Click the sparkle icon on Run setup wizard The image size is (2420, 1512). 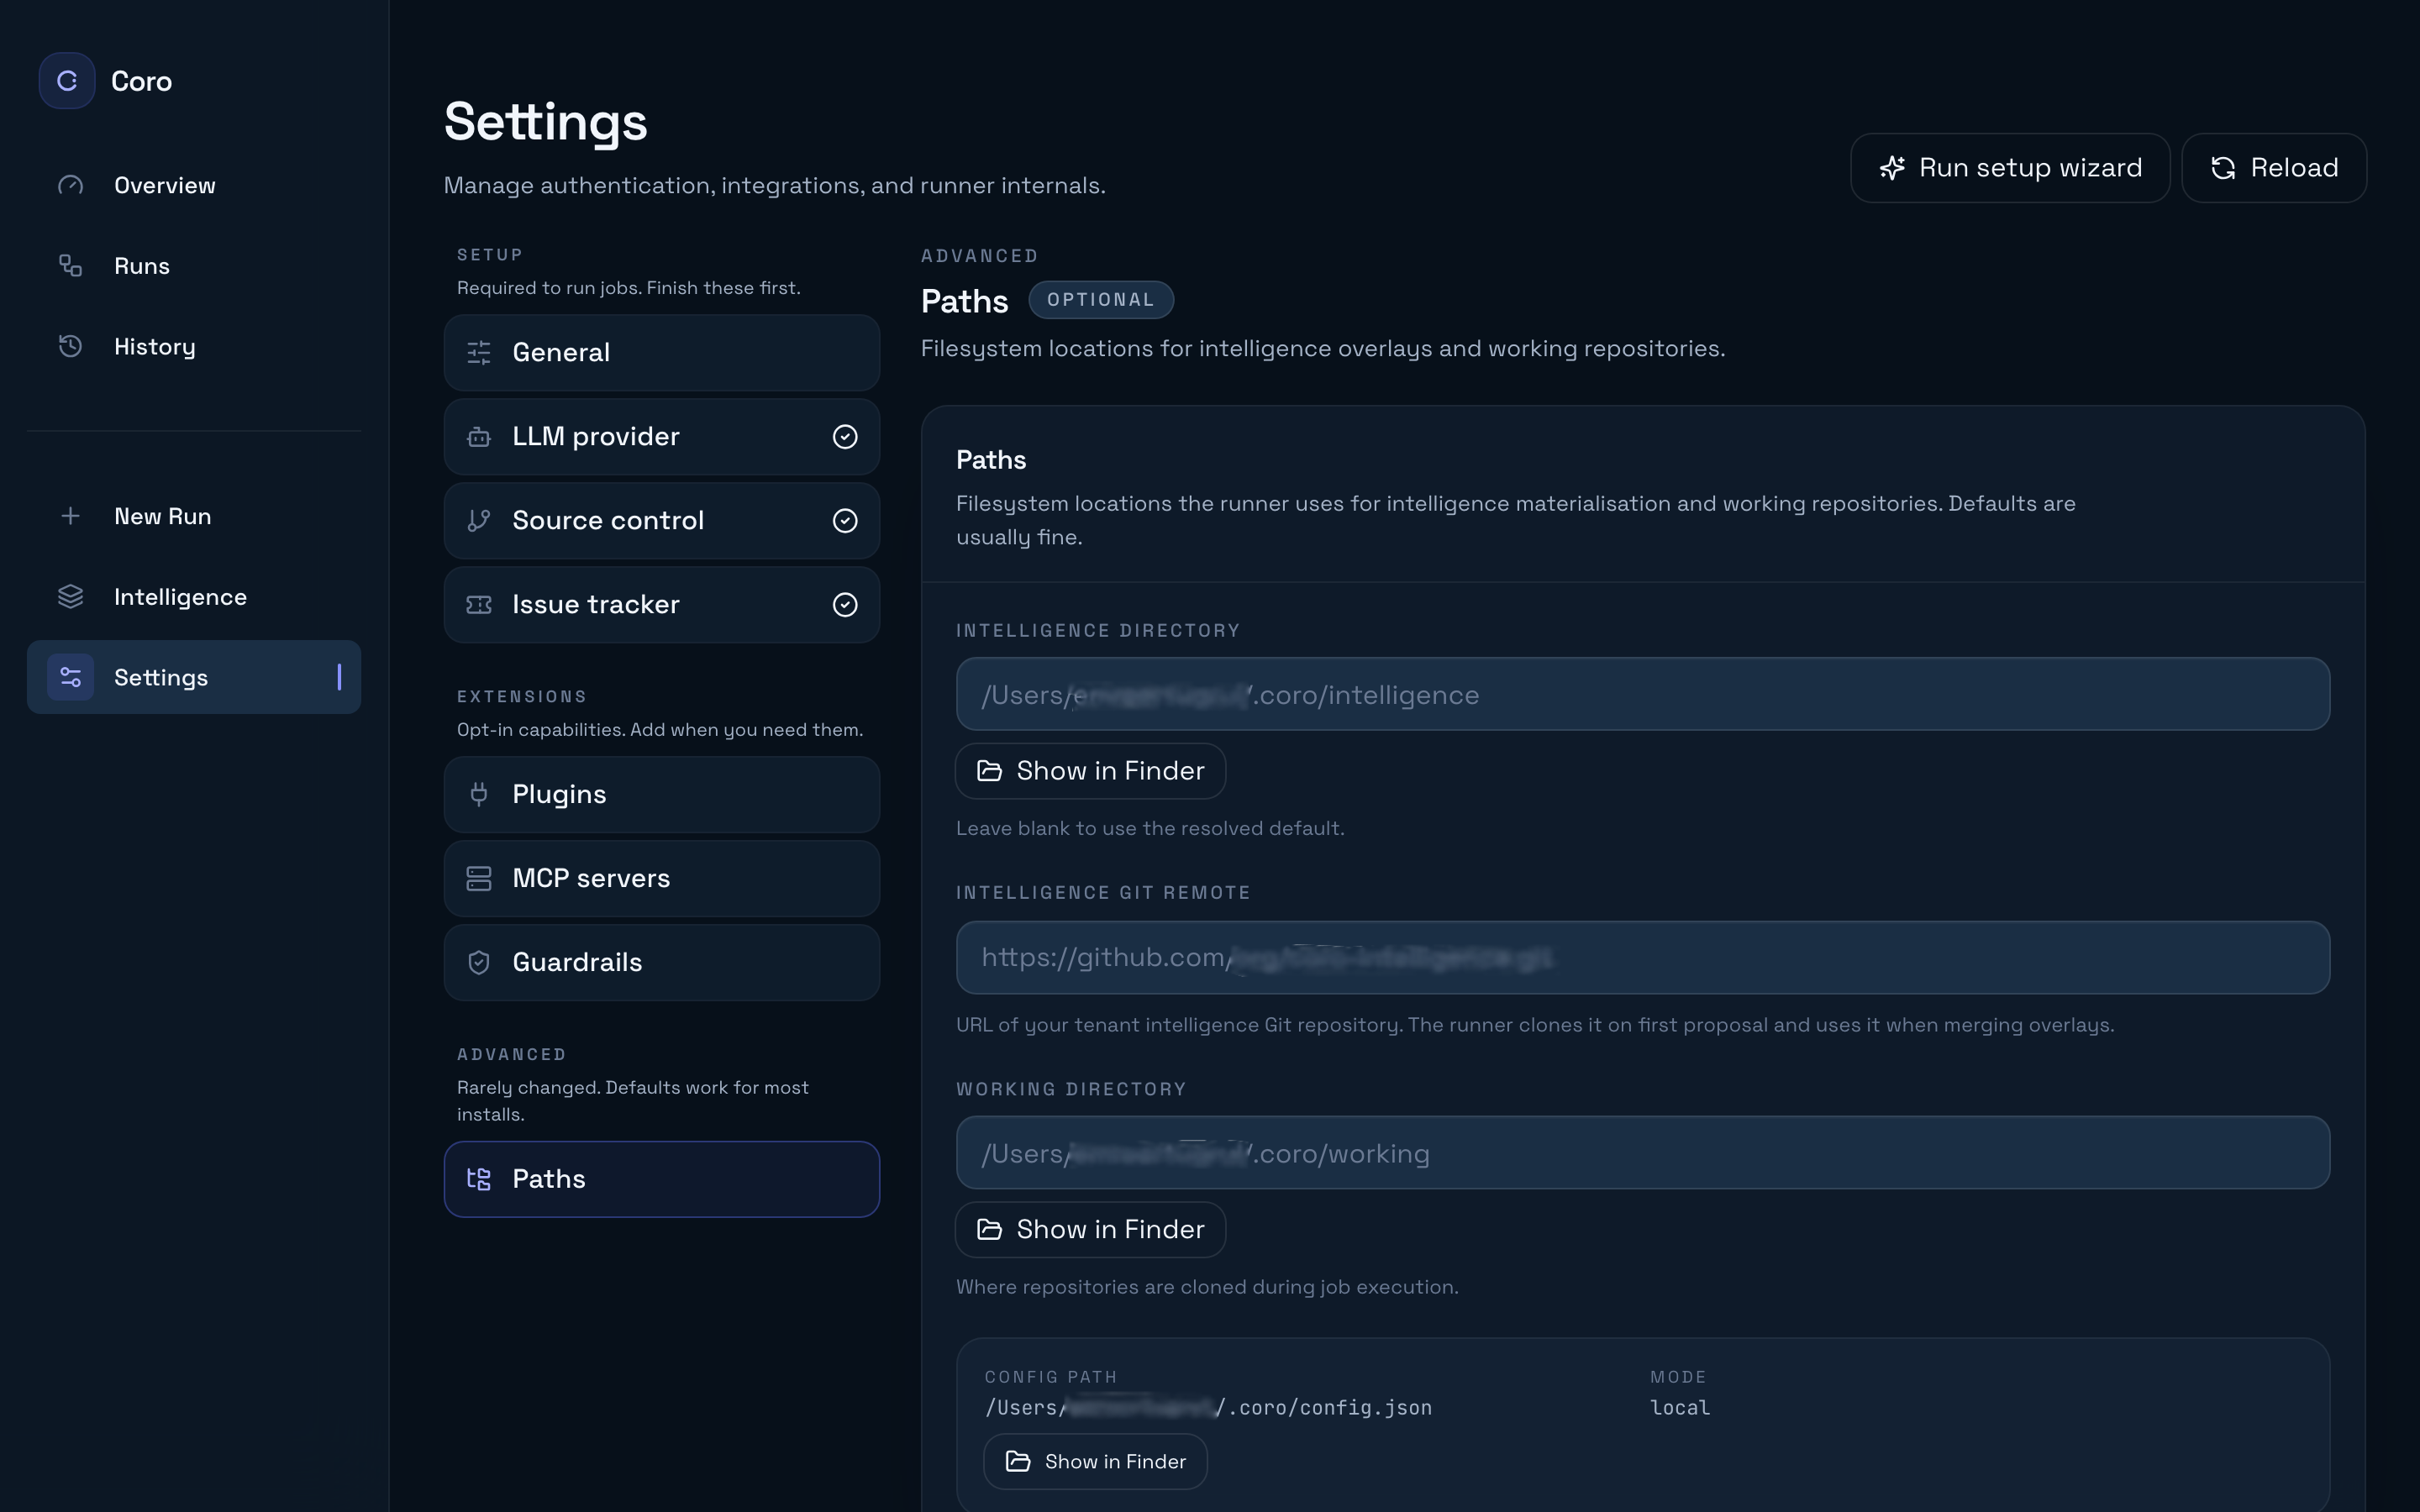pyautogui.click(x=1892, y=168)
